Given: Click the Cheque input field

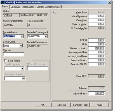Looking at the screenshot, I should pos(13,54).
